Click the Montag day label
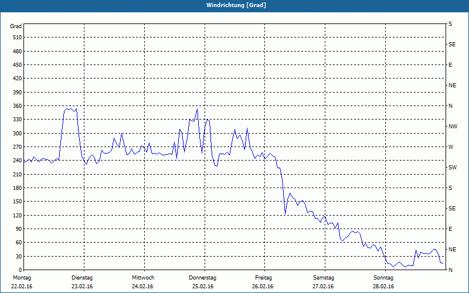Screen dimensions: 469x293 pyautogui.click(x=22, y=278)
